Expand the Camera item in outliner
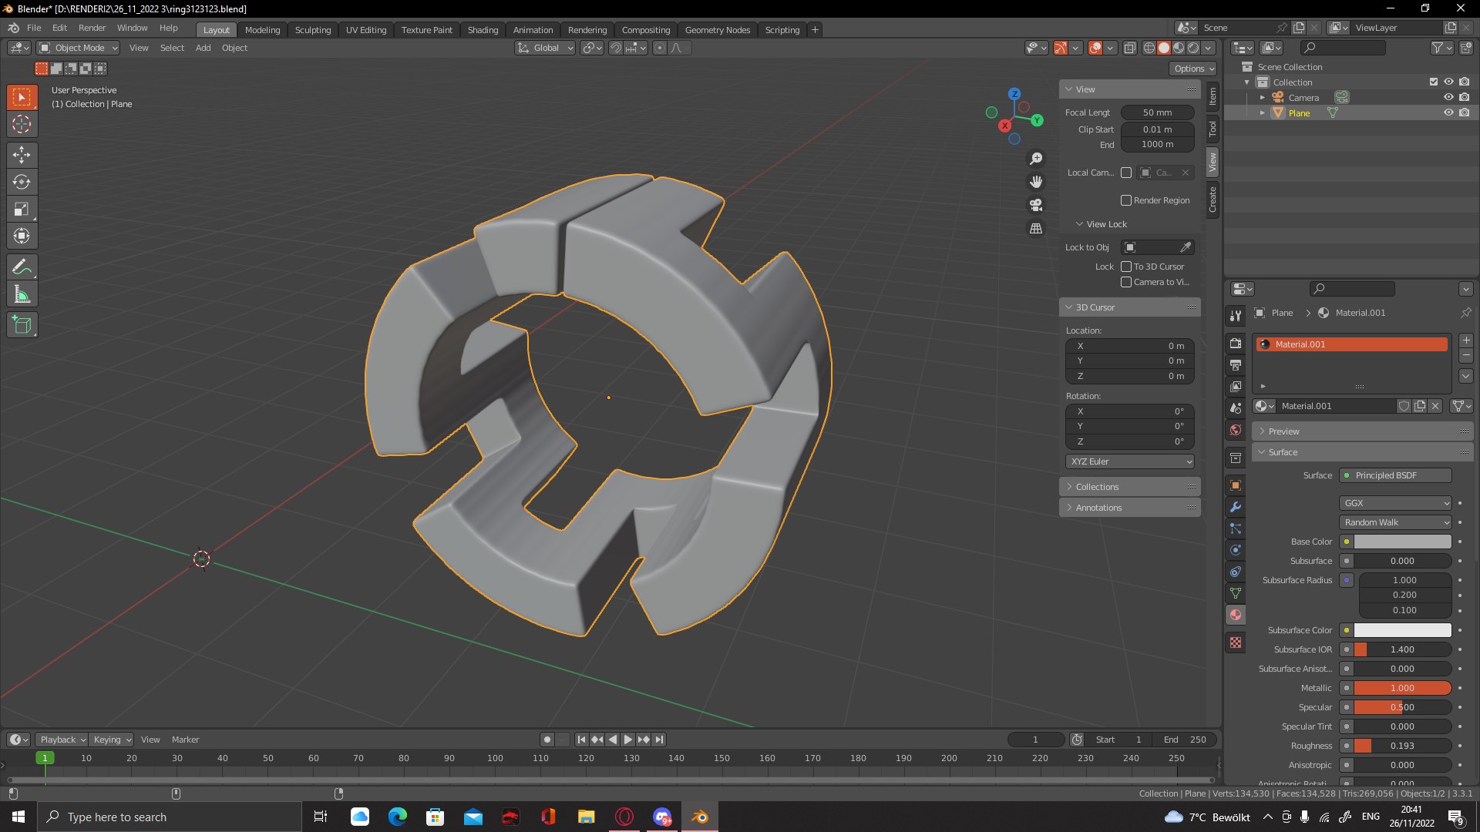This screenshot has width=1480, height=832. (1263, 98)
